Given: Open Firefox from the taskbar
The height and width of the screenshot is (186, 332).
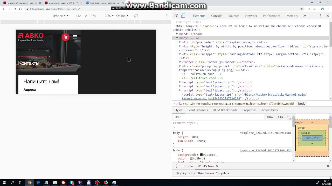Looking at the screenshot, I should pos(106,182).
